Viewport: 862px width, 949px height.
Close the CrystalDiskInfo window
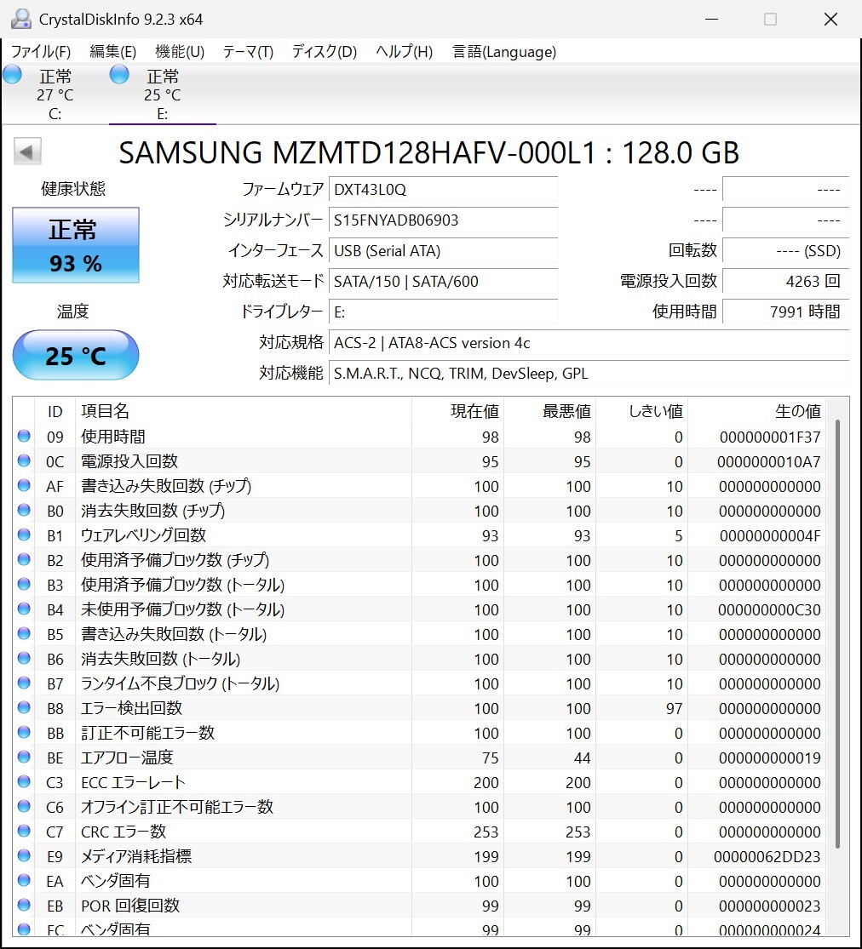[x=831, y=20]
